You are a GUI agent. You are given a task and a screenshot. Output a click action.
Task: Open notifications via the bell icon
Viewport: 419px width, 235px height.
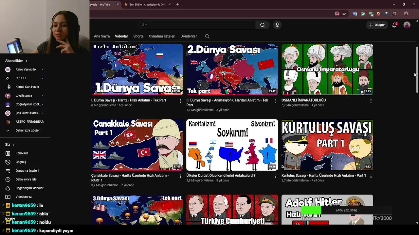394,25
